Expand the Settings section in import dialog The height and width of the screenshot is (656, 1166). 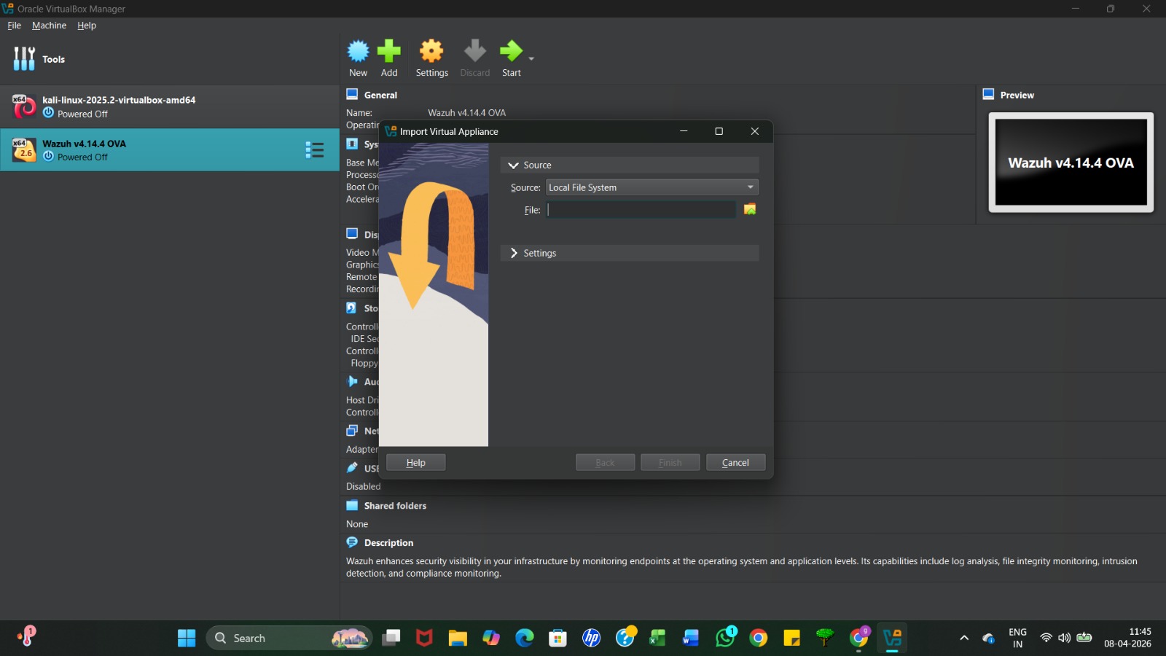pyautogui.click(x=514, y=253)
